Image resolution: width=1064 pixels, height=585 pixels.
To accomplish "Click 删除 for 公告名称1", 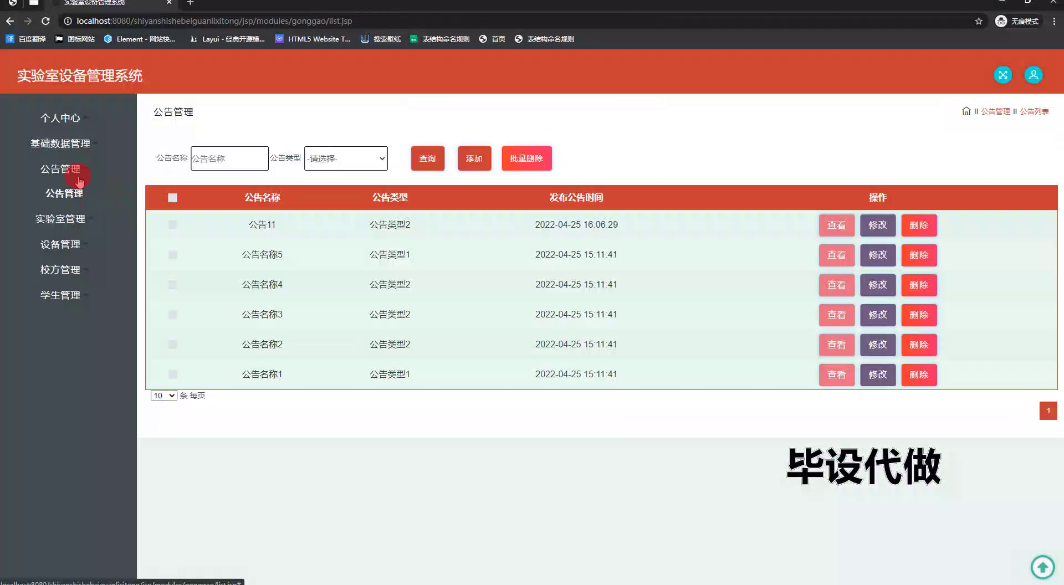I will (919, 375).
